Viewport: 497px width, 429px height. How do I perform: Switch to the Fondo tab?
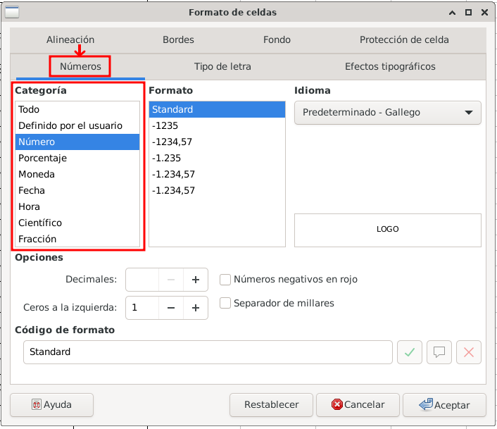[277, 39]
